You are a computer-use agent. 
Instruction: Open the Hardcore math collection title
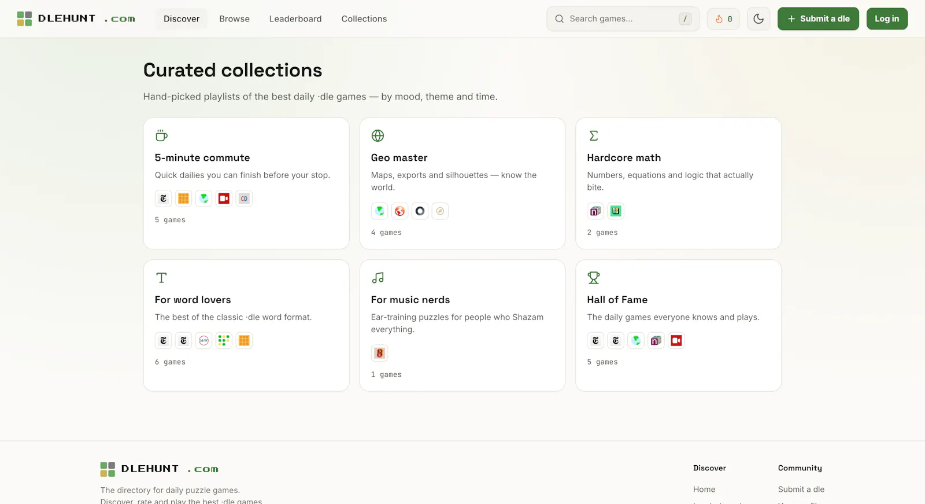point(624,157)
